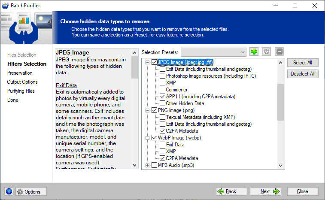Uncheck APP11 including C2PA metadata
This screenshot has width=325, height=200.
pos(162,97)
